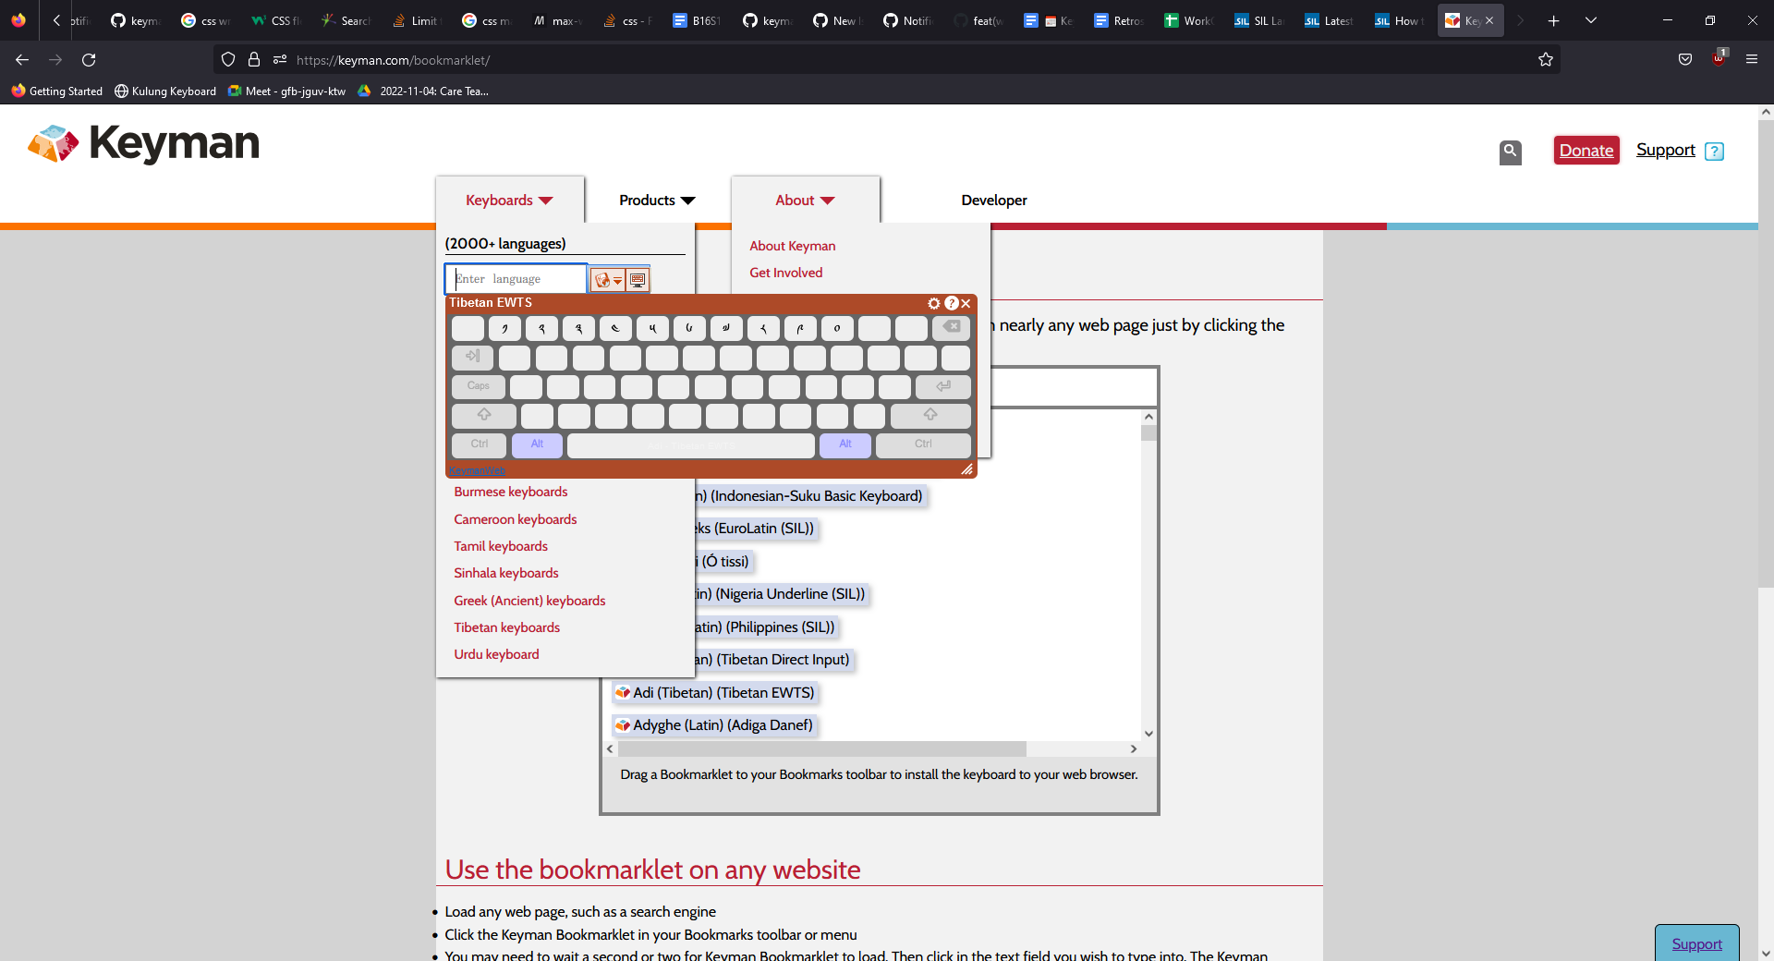Open Sinhala keyboards link
Image resolution: width=1774 pixels, height=961 pixels.
pos(506,573)
